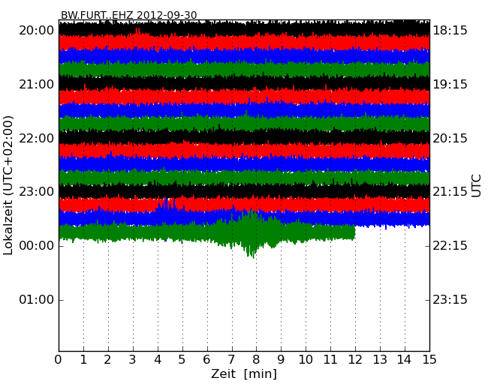Viewport: 488px width, 390px height.
Task: Select the 20:00 local time label
Action: [x=37, y=31]
